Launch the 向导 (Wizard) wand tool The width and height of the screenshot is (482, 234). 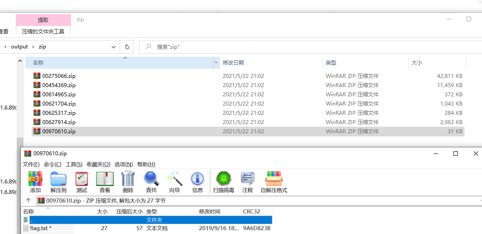[175, 182]
